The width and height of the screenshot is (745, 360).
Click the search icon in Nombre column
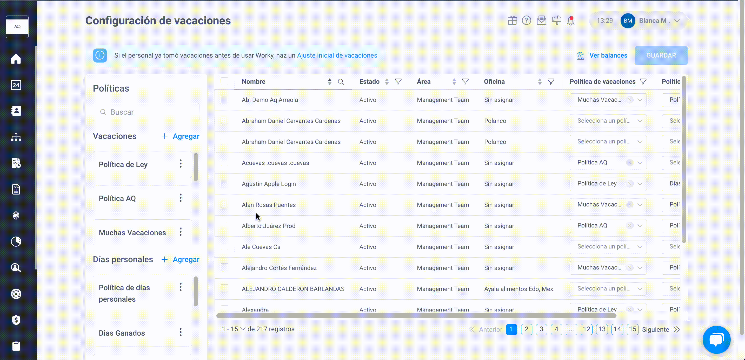pos(341,82)
